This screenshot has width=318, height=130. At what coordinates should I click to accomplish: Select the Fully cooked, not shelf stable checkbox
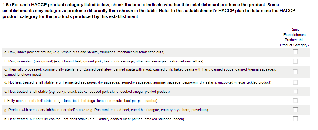tap(295, 101)
